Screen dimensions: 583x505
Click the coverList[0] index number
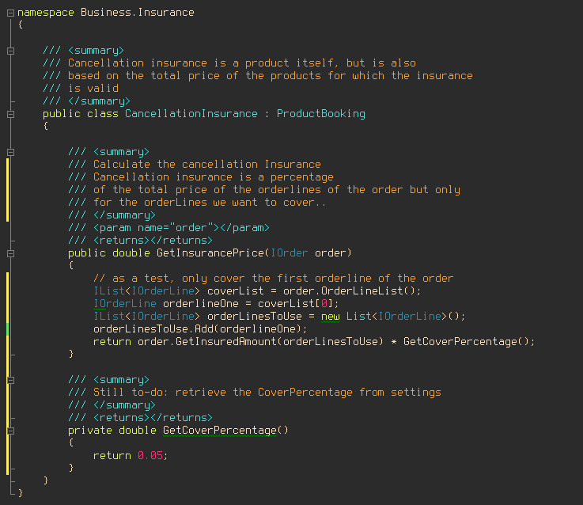[x=324, y=304]
